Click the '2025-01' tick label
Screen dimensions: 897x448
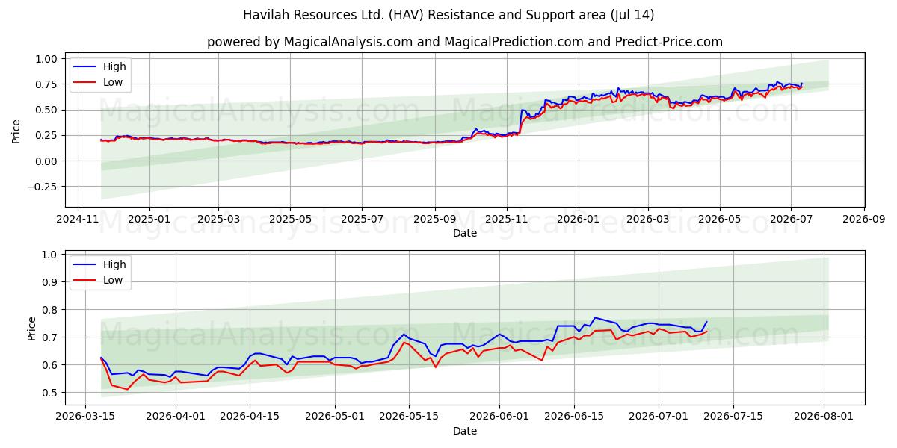click(149, 219)
